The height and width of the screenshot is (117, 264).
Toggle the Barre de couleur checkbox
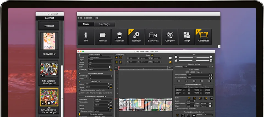pos(80,111)
